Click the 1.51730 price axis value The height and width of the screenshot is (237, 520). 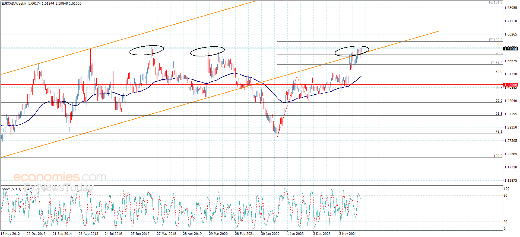pyautogui.click(x=511, y=74)
